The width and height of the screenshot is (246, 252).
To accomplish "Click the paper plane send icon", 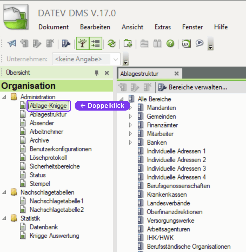I will [12, 43].
